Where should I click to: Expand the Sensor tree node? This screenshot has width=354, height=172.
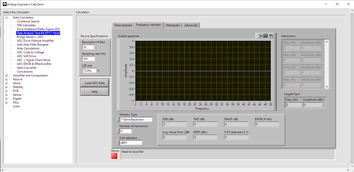(6, 95)
